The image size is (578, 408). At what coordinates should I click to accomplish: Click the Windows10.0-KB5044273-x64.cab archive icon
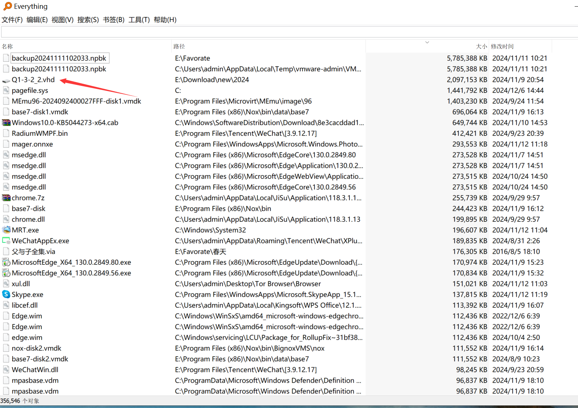[6, 123]
